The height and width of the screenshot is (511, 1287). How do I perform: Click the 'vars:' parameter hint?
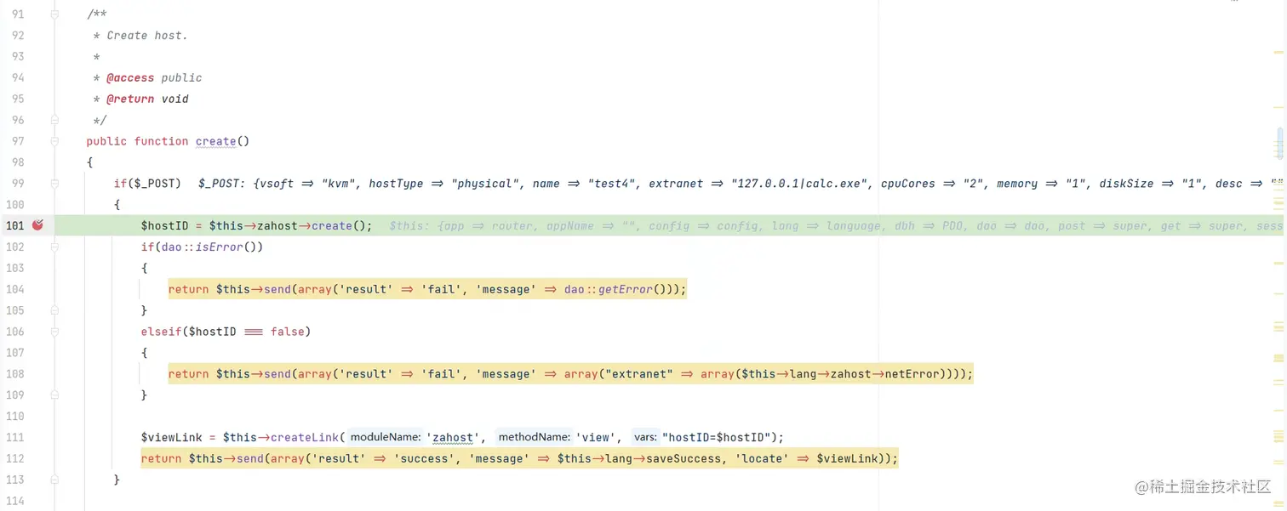(x=645, y=437)
